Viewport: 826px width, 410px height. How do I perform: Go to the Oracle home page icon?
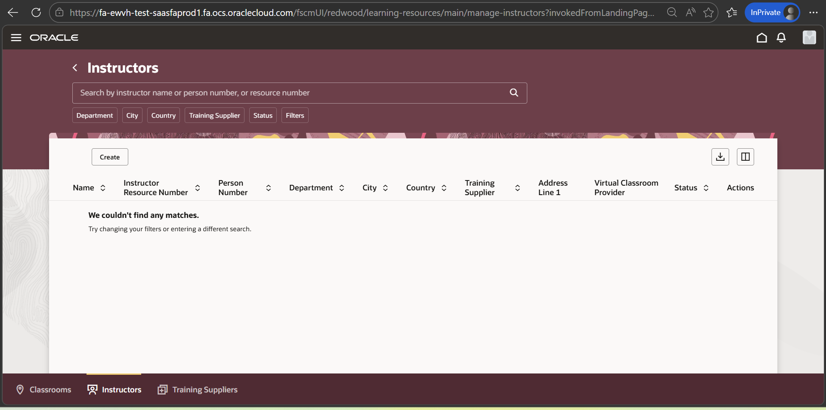click(761, 38)
